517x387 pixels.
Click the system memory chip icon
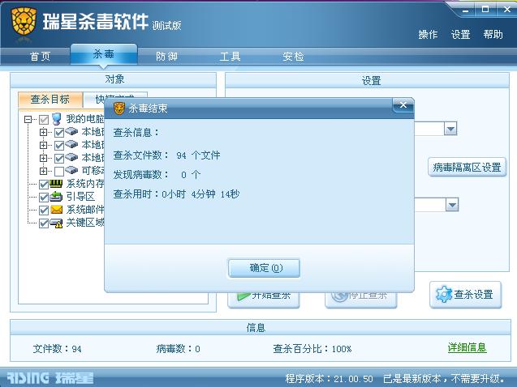[x=56, y=184]
